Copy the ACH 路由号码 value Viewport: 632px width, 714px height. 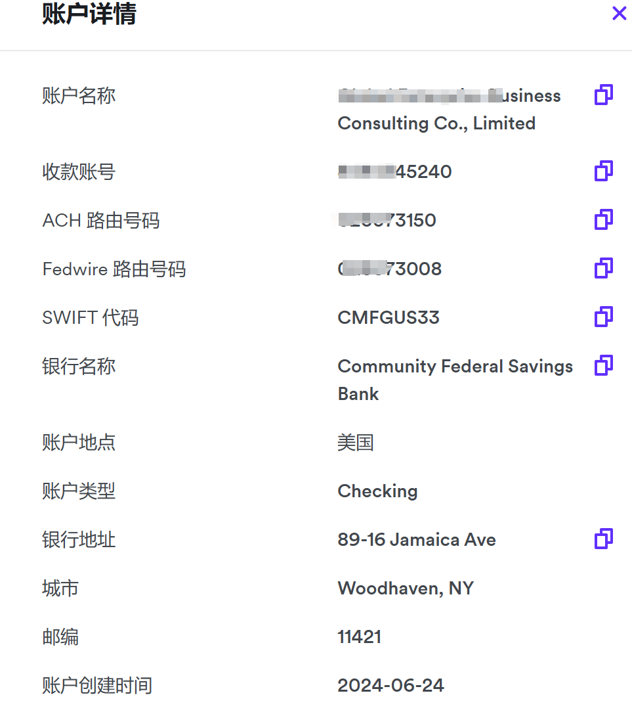[603, 220]
